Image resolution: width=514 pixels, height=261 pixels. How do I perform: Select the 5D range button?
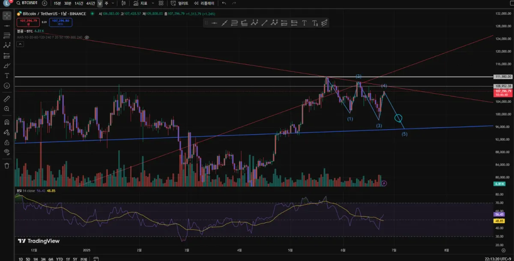[28, 258]
